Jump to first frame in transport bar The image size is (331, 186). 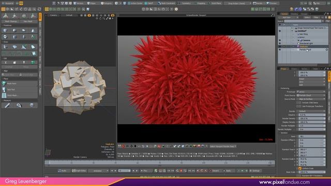(112, 171)
